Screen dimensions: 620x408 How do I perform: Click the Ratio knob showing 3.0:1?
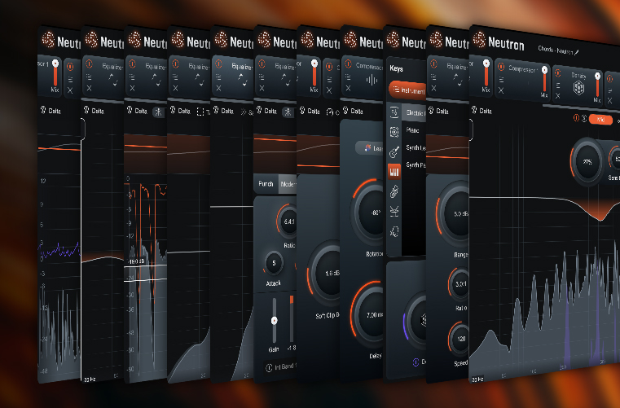[459, 284]
